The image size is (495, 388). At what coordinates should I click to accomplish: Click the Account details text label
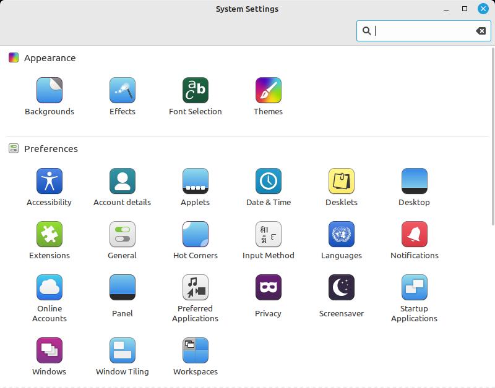(x=122, y=203)
